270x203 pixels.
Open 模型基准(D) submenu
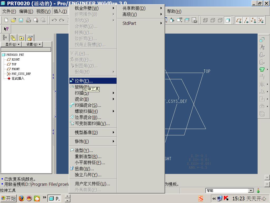(93, 132)
